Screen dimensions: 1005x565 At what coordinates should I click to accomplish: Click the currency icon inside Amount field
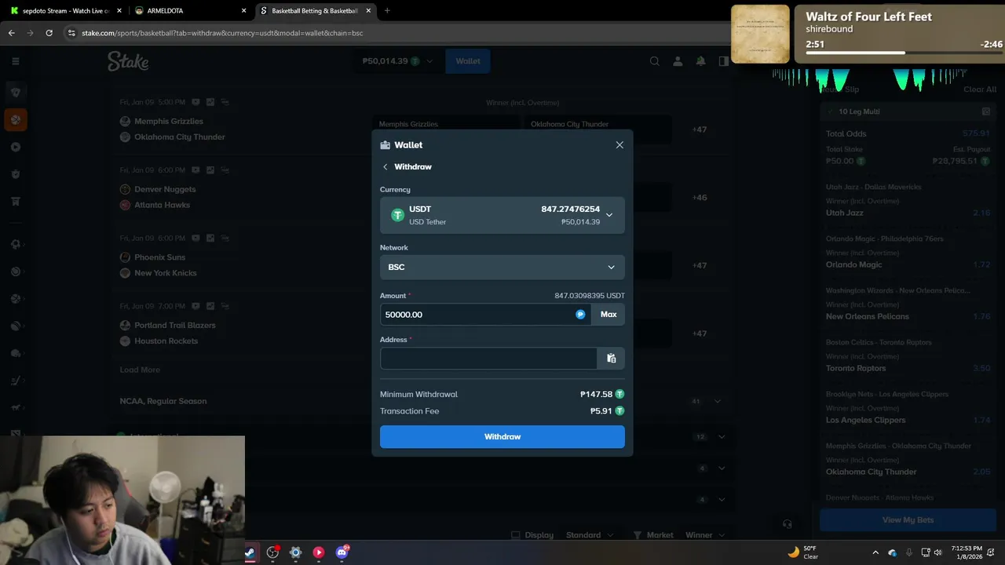pyautogui.click(x=580, y=314)
